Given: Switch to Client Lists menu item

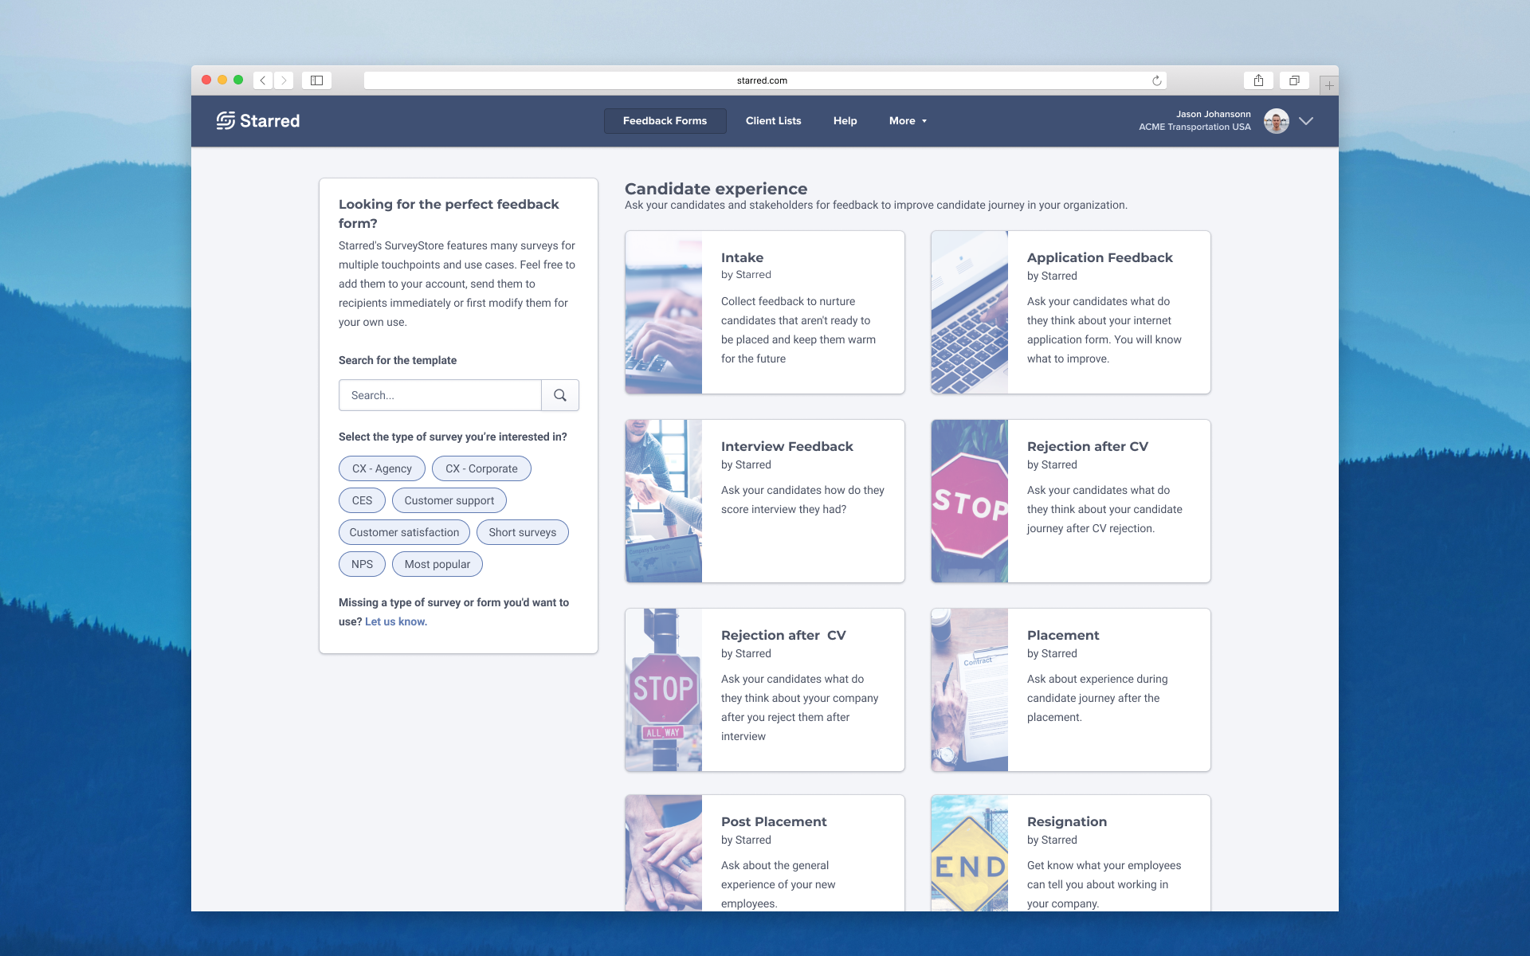Looking at the screenshot, I should click(773, 121).
